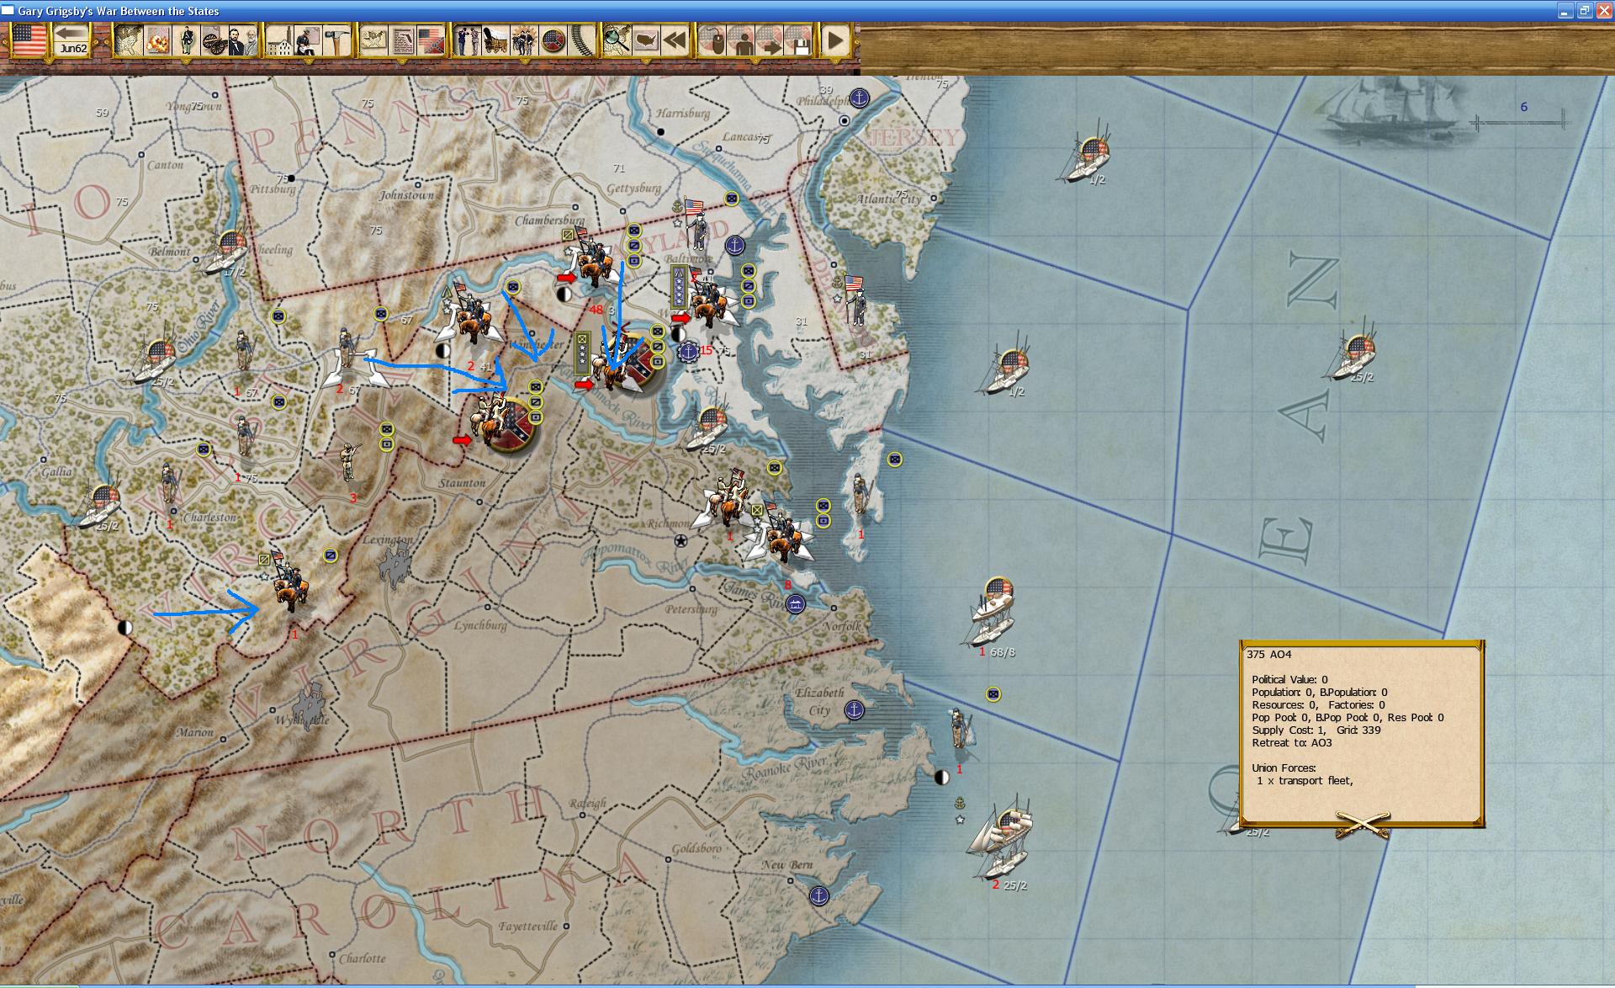Select the Union flag bearer in Delaware
This screenshot has height=988, width=1615.
(x=855, y=299)
